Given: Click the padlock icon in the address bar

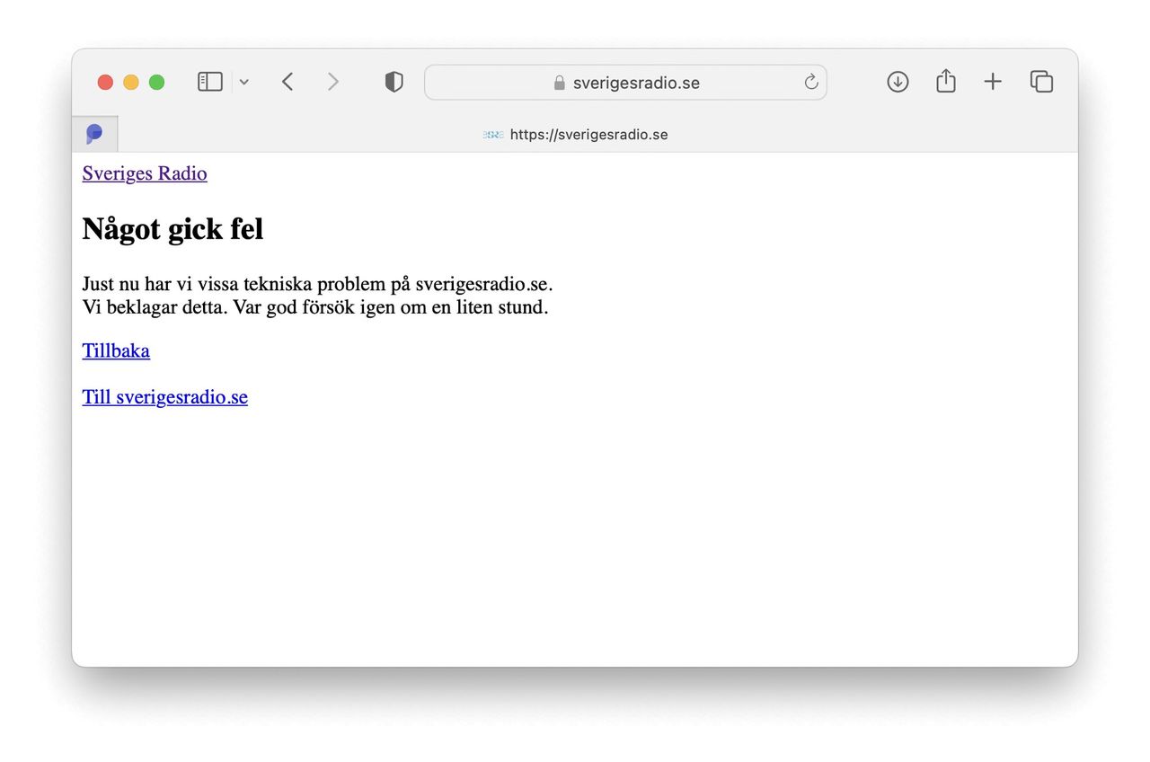Looking at the screenshot, I should coord(559,83).
